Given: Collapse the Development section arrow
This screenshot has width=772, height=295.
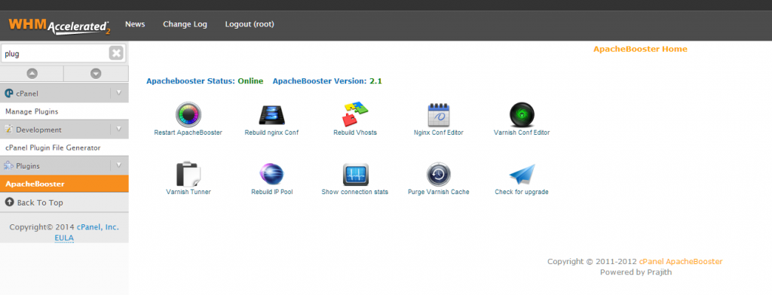Looking at the screenshot, I should click(118, 129).
